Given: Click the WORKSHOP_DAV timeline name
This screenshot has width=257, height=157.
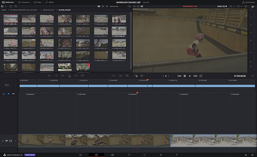Looking at the screenshot, I should (x=190, y=6).
